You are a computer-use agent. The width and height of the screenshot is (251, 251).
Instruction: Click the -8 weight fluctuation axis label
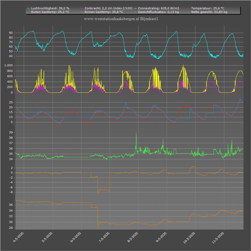(x=11, y=192)
